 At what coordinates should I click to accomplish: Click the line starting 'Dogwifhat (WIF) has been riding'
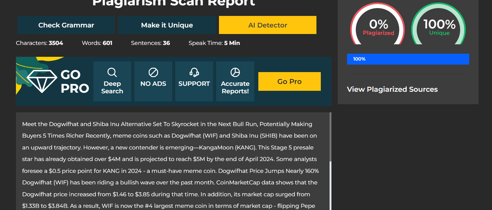[x=170, y=183]
